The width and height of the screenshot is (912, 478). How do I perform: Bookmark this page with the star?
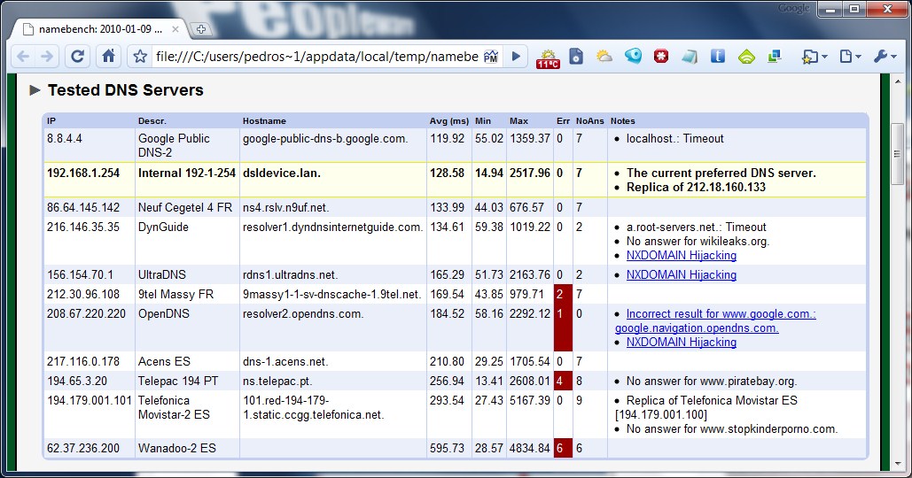(x=140, y=57)
